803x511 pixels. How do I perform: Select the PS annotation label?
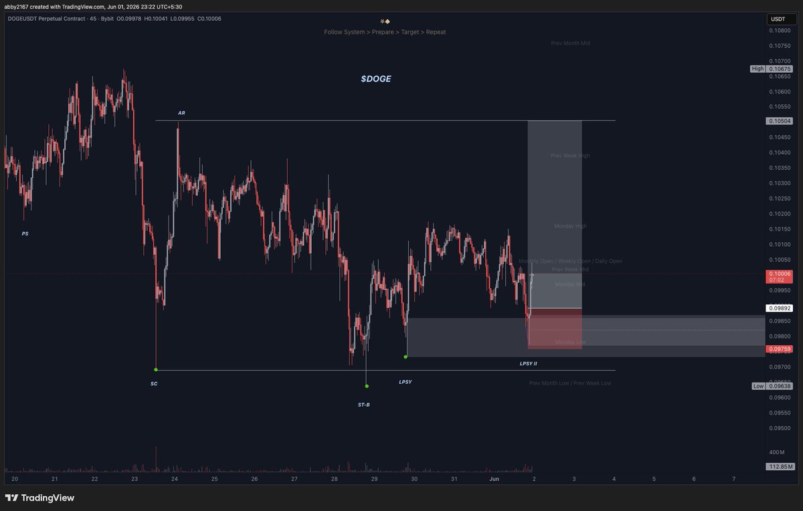(x=25, y=234)
